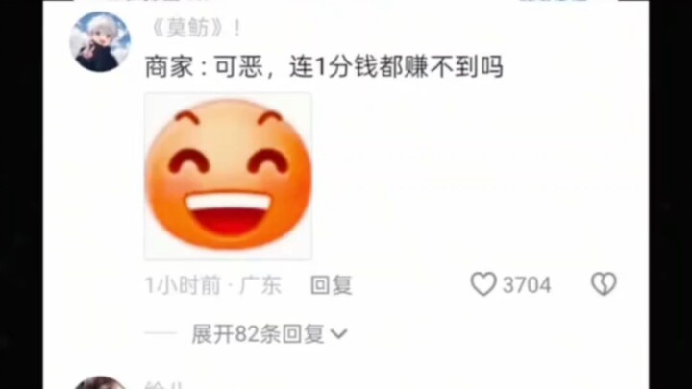This screenshot has height=389, width=692.
Task: Select the comment text 商家:可恶,连1分钱都赚不到吗
Action: tap(325, 67)
